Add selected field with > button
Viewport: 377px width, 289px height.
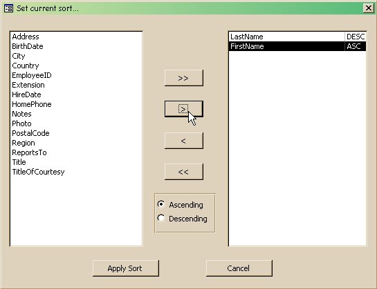point(184,109)
